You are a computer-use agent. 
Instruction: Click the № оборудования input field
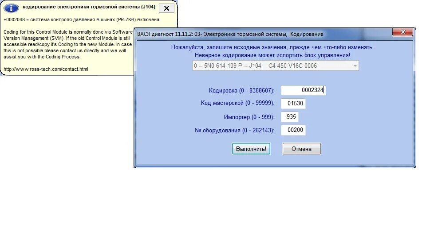point(293,130)
